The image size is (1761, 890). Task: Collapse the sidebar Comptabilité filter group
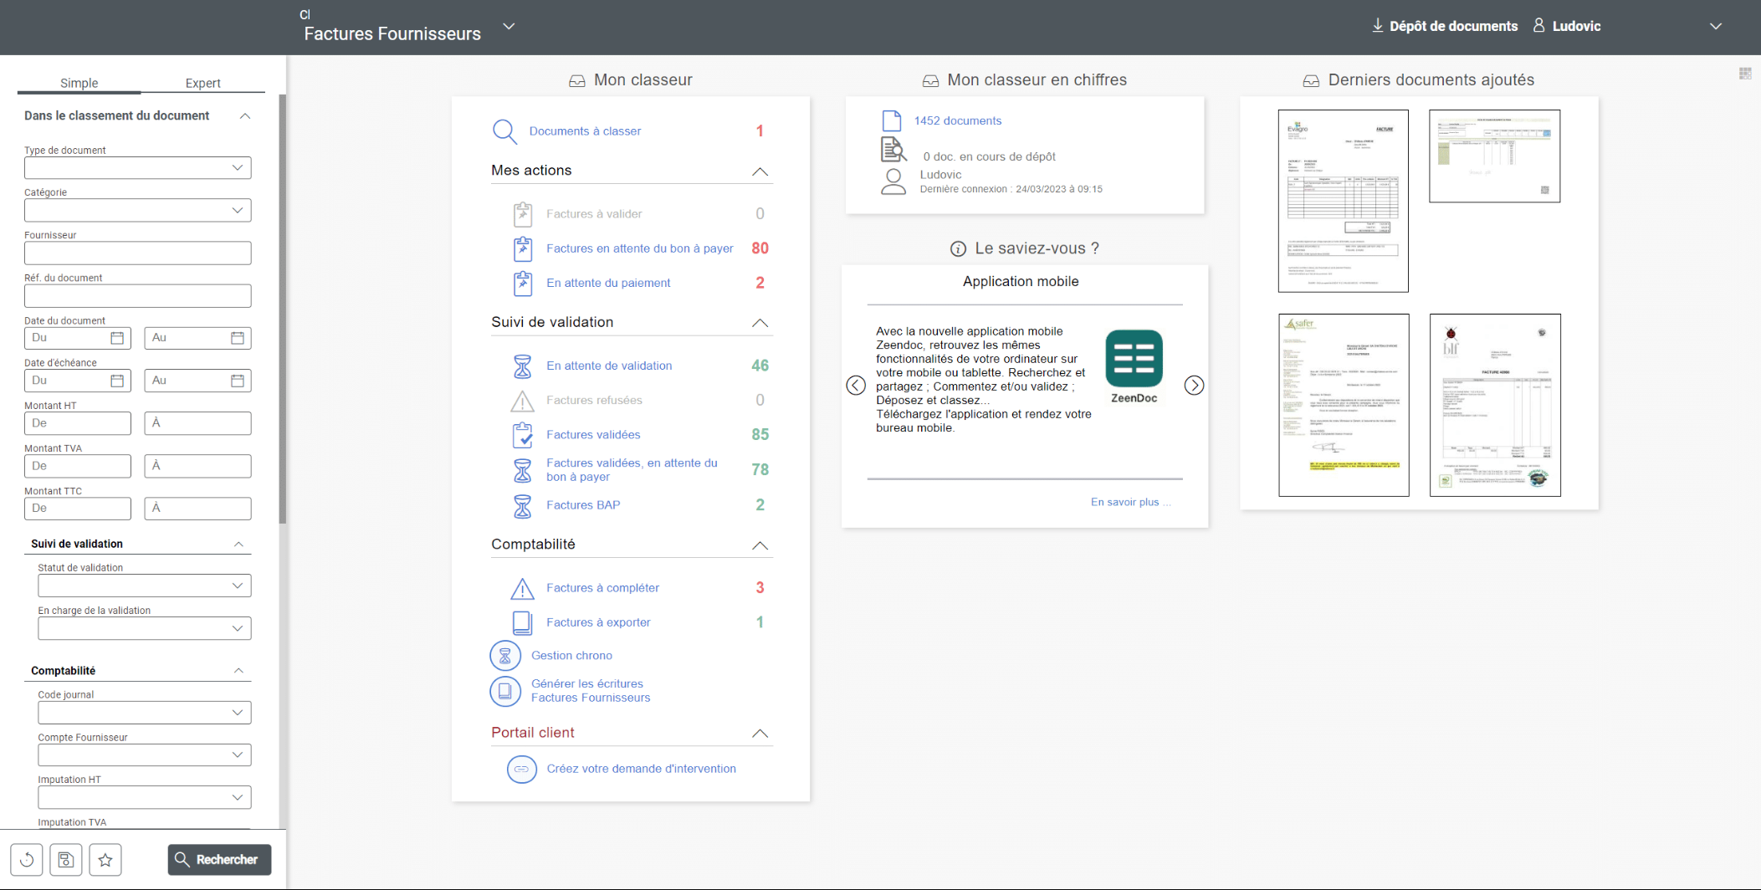click(238, 671)
